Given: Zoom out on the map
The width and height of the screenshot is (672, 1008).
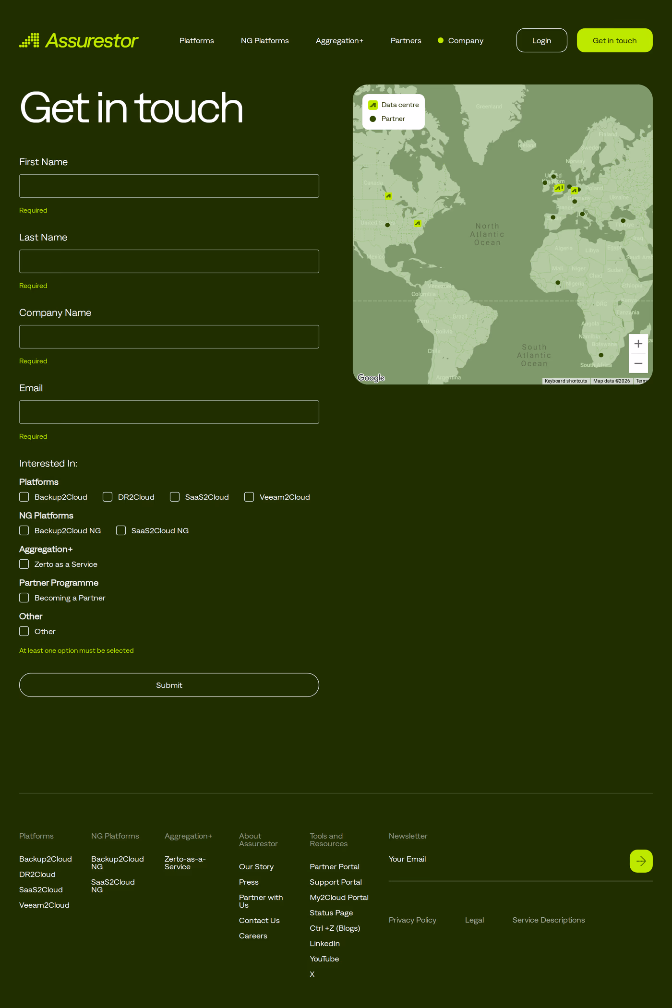Looking at the screenshot, I should coord(638,363).
